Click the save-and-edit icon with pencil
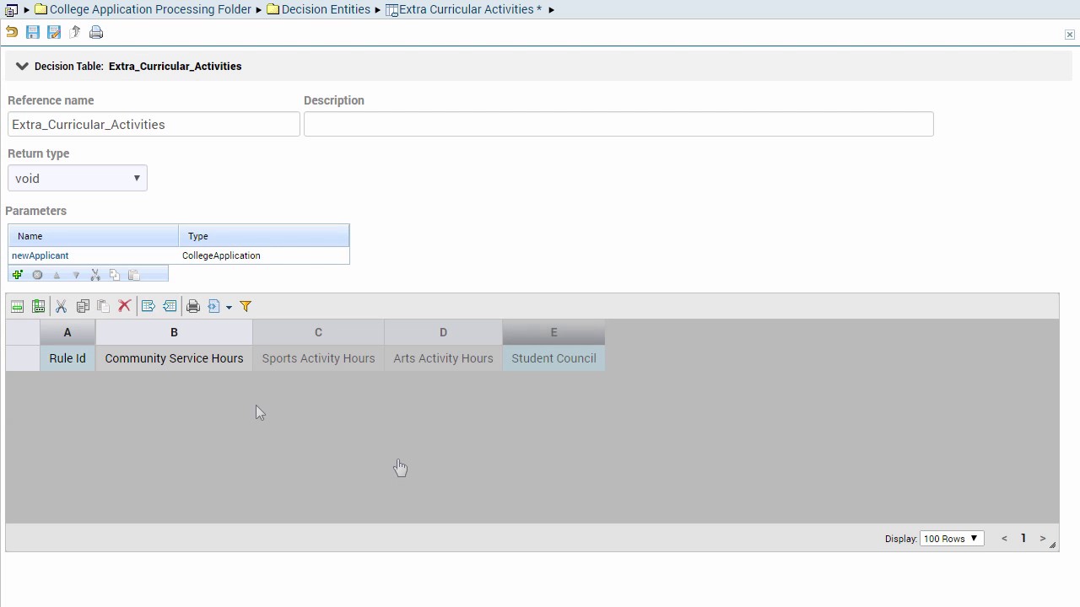This screenshot has height=607, width=1080. coord(54,32)
